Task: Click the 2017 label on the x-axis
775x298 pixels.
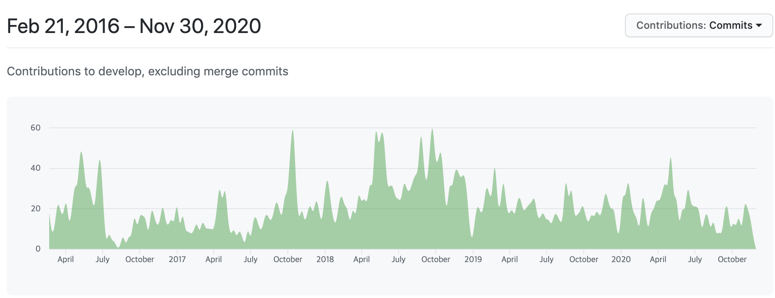Action: coord(177,259)
